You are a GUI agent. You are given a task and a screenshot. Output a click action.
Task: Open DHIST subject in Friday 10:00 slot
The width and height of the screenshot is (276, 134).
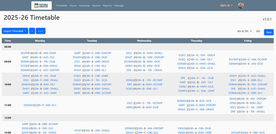click(233, 76)
